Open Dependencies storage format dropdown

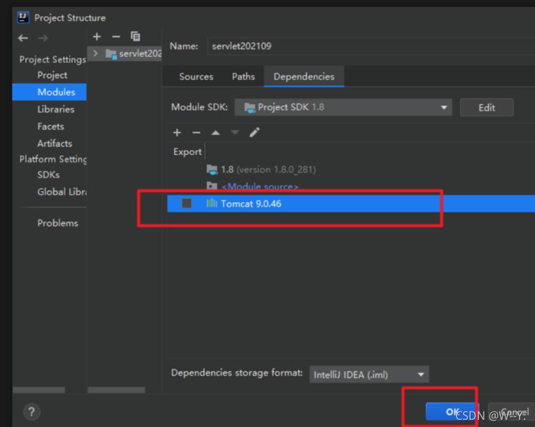pos(369,375)
